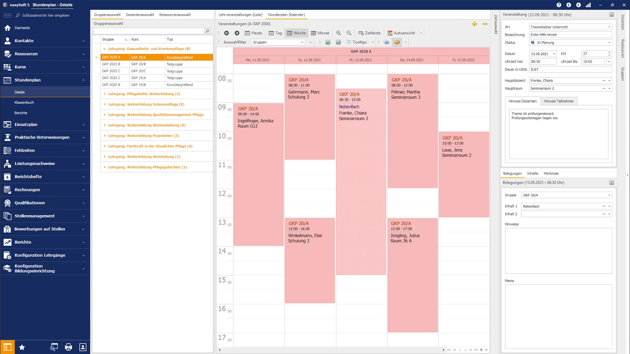Expand Lehrgang Pflegehelfer Weiterbildung group

(x=105, y=94)
